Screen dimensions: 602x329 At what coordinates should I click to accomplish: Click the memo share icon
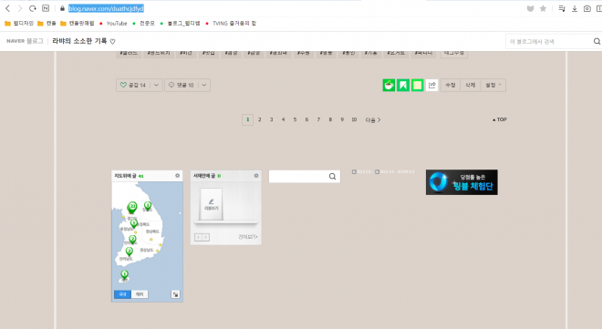click(x=418, y=85)
